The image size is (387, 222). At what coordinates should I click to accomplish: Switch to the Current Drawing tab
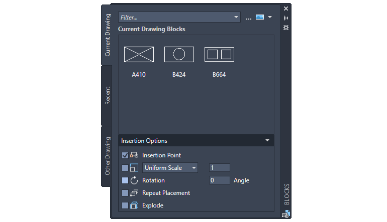click(107, 35)
